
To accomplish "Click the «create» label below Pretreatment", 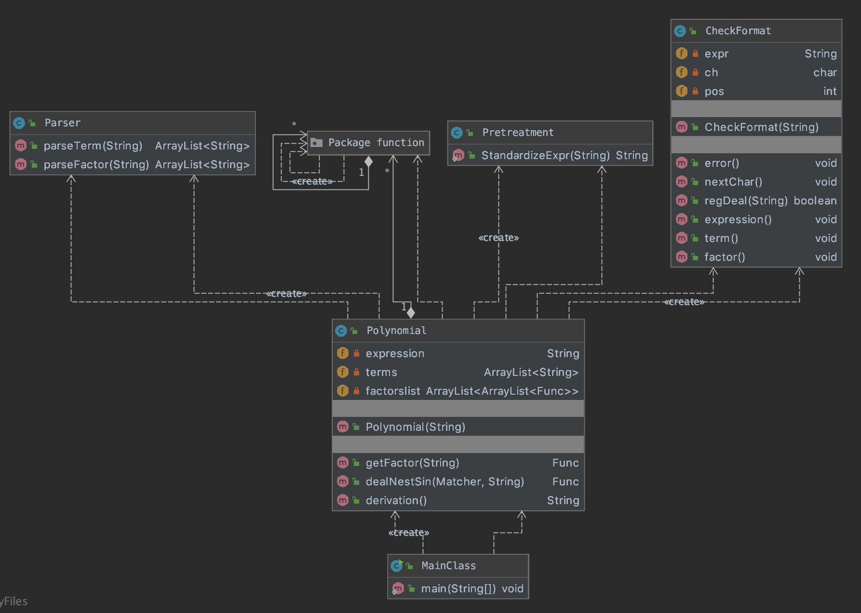I will pos(498,238).
